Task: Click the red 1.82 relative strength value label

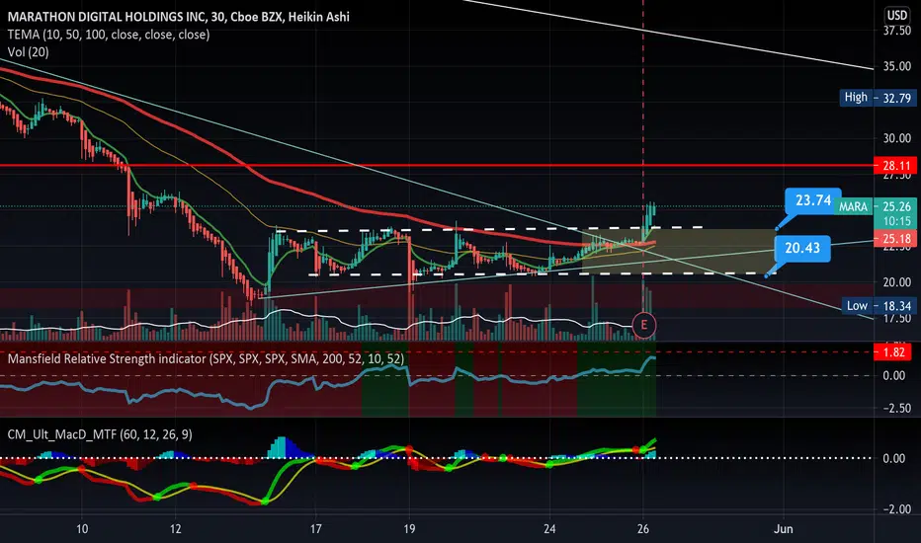Action: (x=893, y=352)
